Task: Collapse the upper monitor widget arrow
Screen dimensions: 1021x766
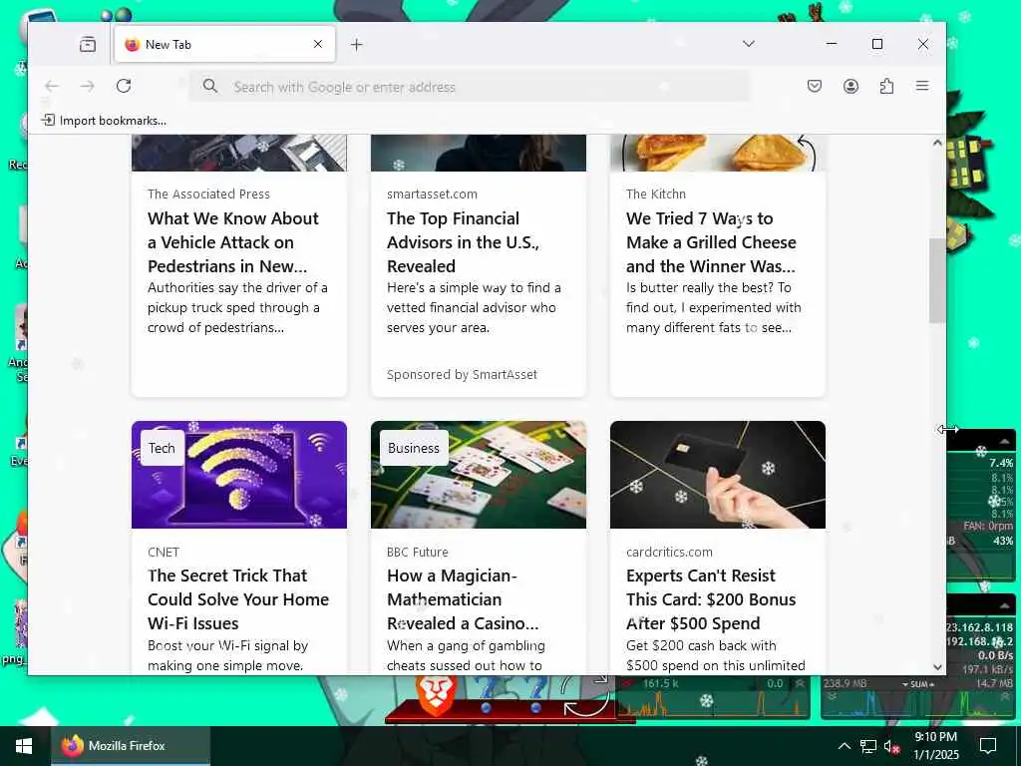Action: (x=1004, y=441)
